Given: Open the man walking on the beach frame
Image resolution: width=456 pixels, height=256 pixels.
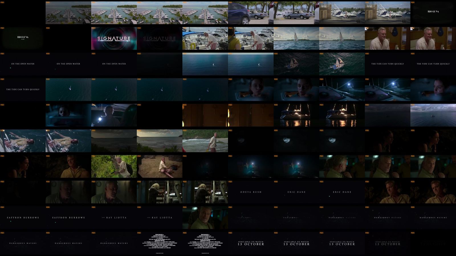Looking at the screenshot, I should (205, 141).
